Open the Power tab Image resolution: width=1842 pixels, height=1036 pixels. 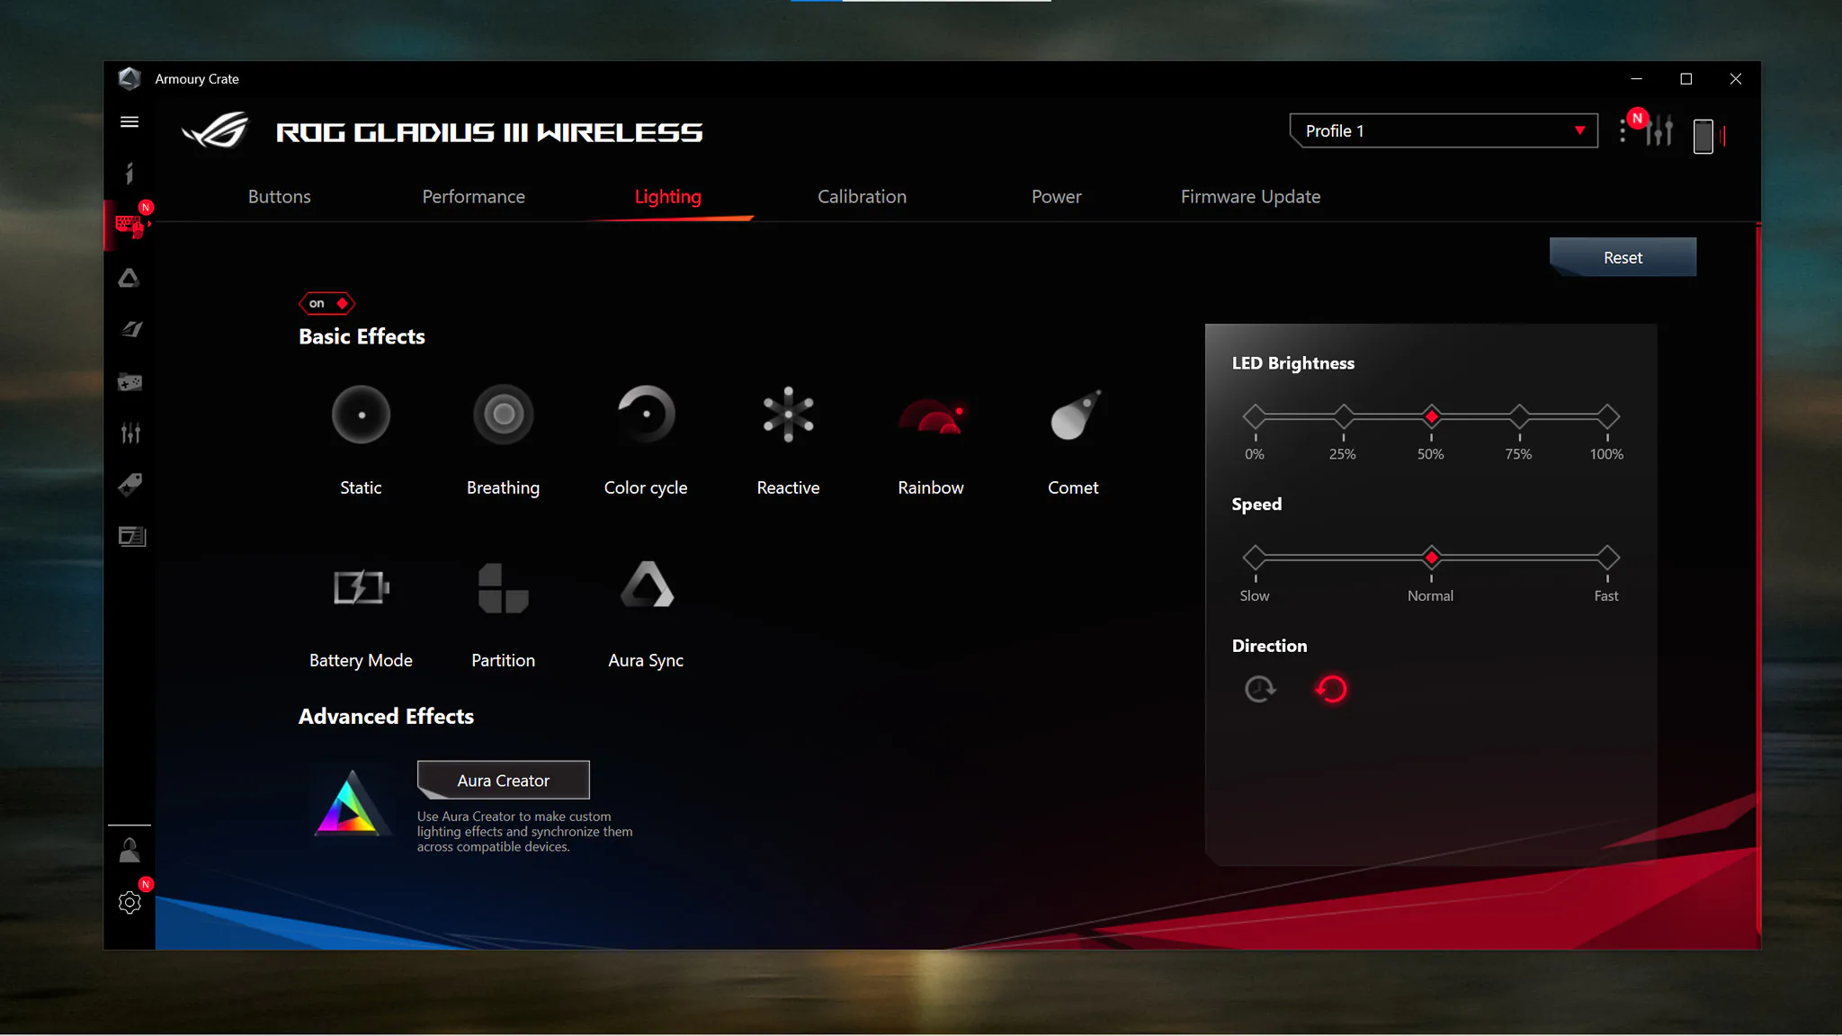[1056, 196]
